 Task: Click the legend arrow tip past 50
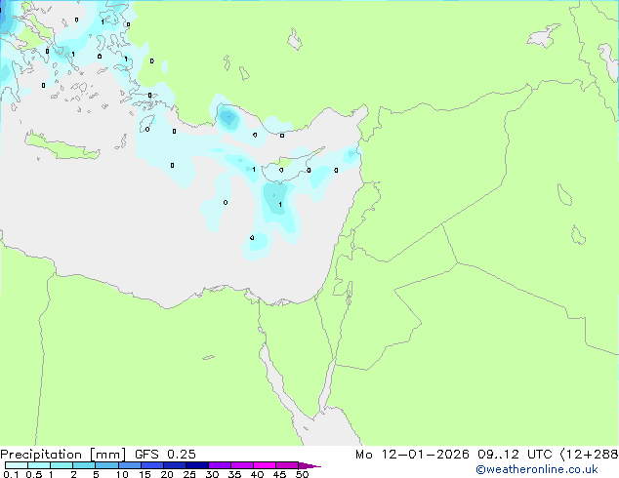click(309, 465)
